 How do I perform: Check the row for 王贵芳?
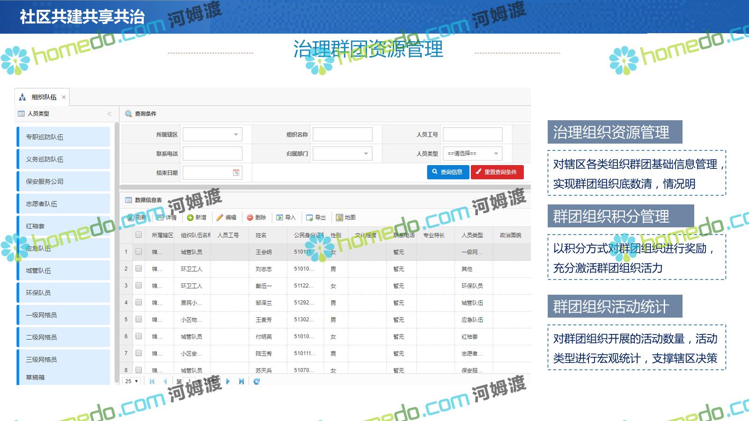(x=139, y=319)
